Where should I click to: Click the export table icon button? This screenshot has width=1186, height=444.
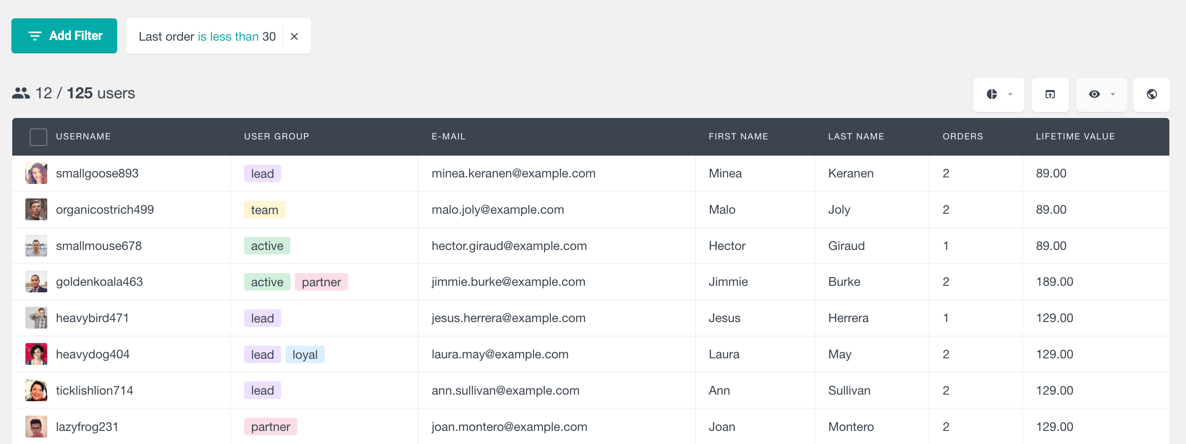tap(1050, 94)
